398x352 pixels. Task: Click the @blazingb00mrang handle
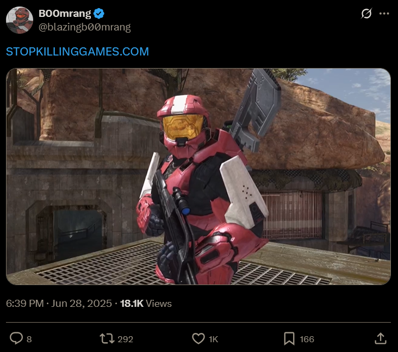coord(85,27)
